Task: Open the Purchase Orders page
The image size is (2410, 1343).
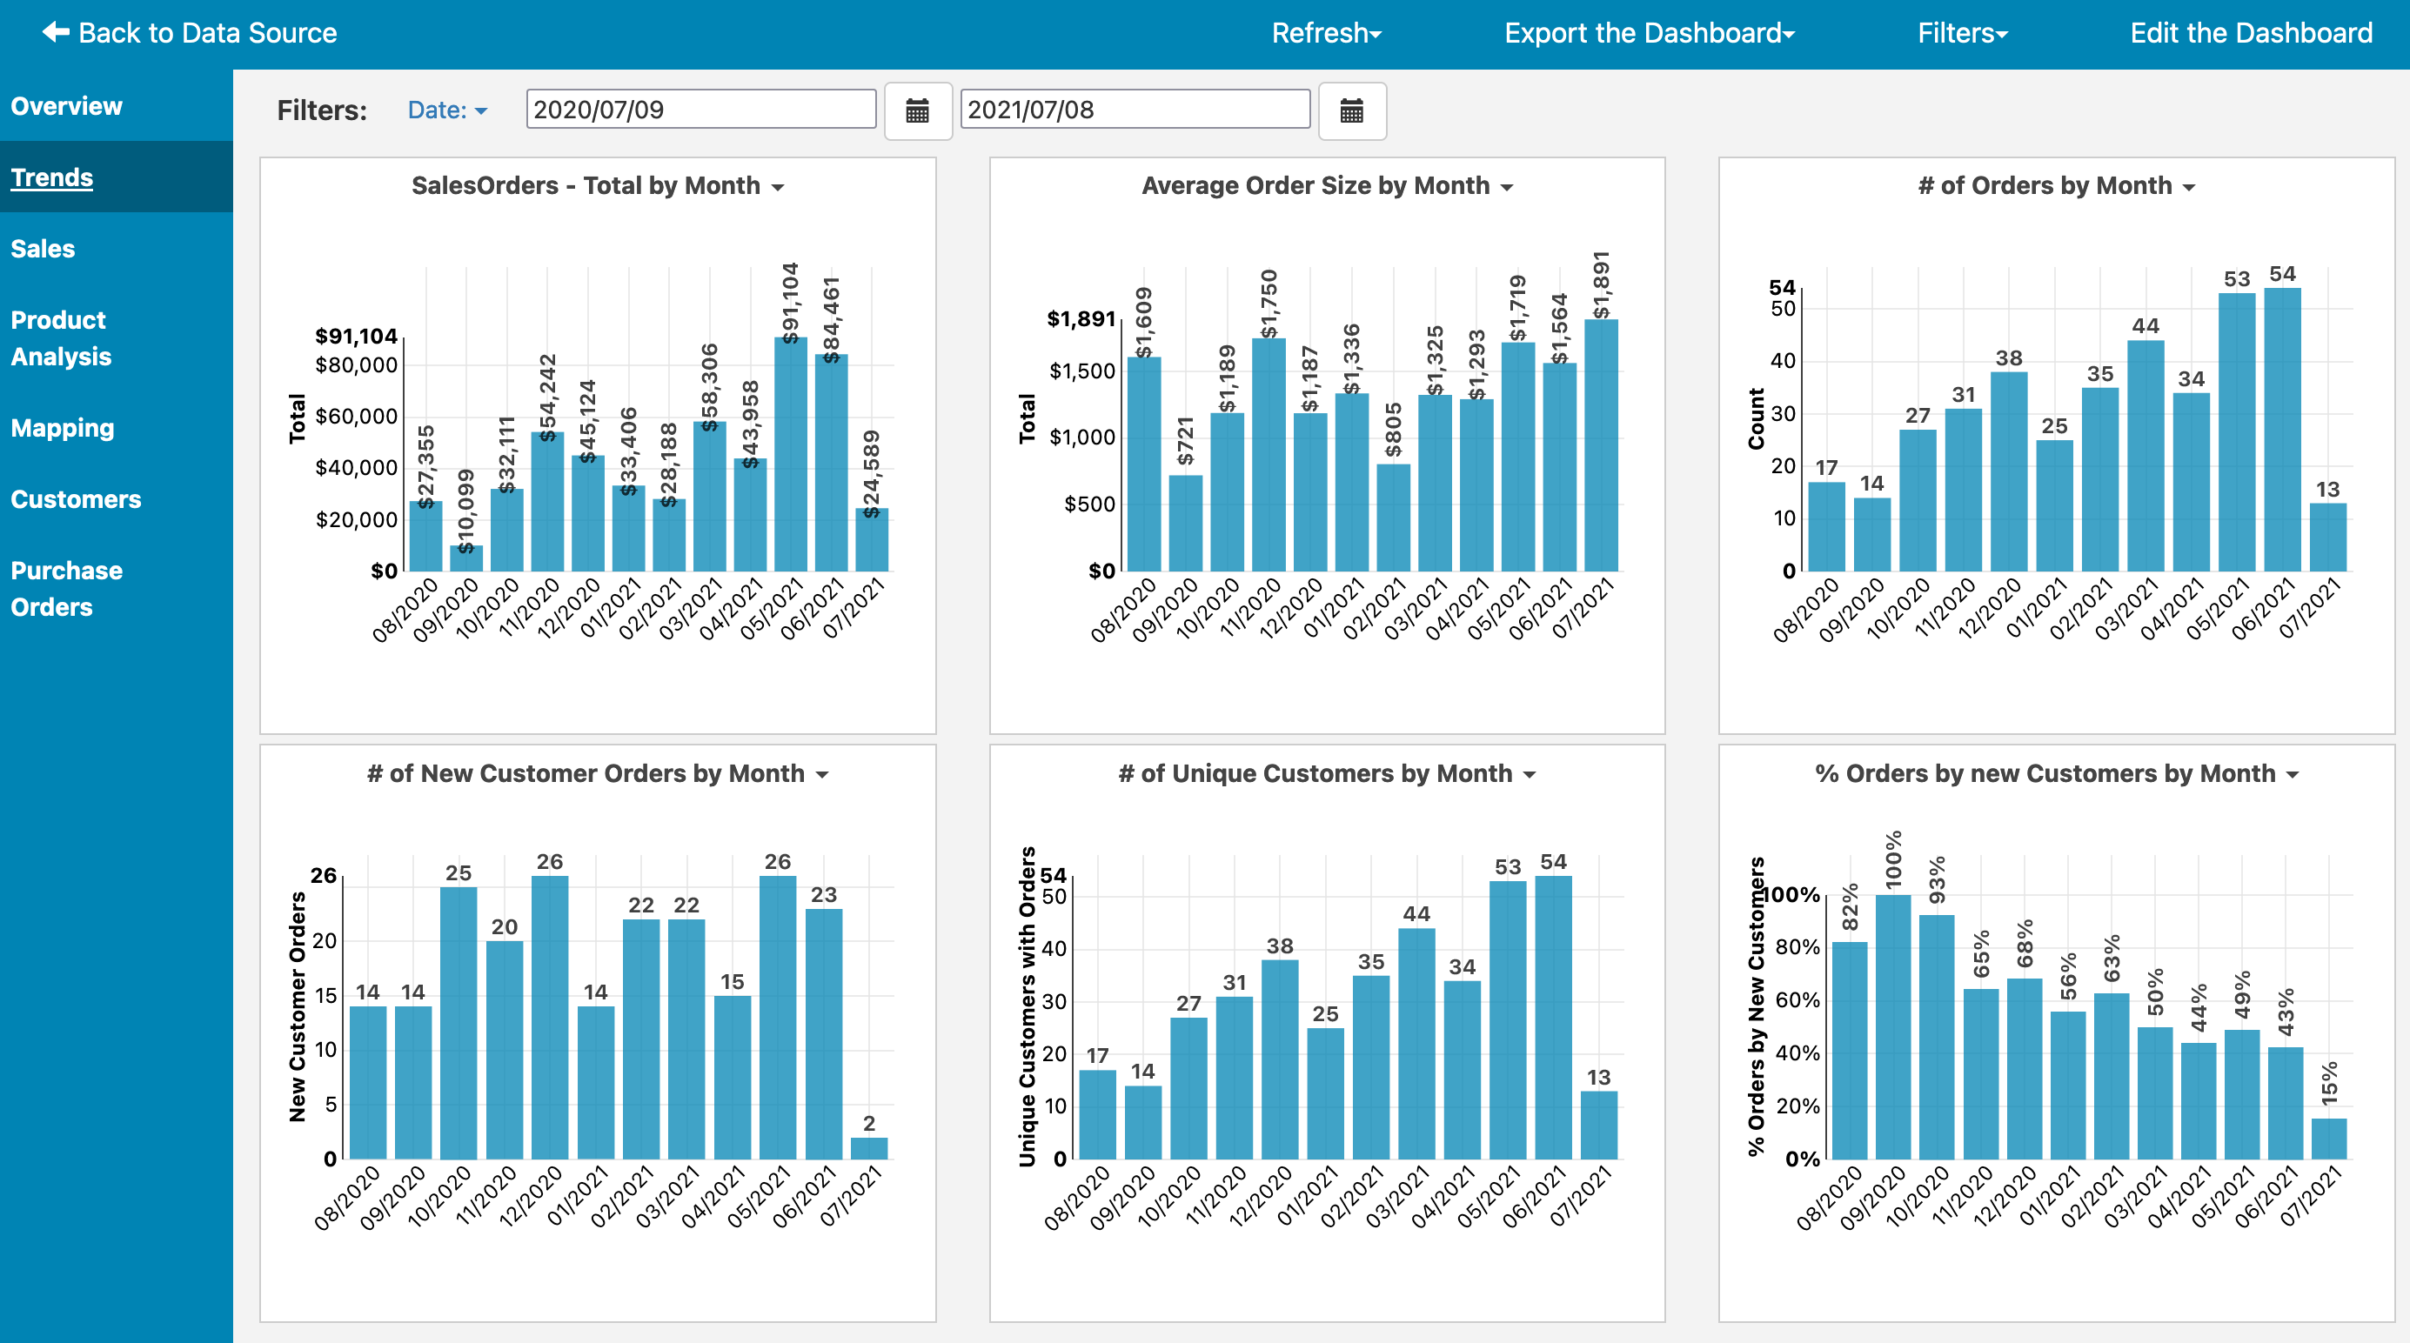Action: point(66,588)
